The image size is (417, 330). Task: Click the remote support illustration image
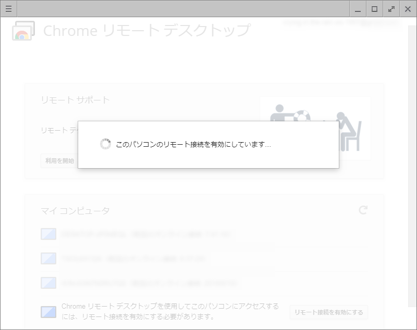coord(315,128)
